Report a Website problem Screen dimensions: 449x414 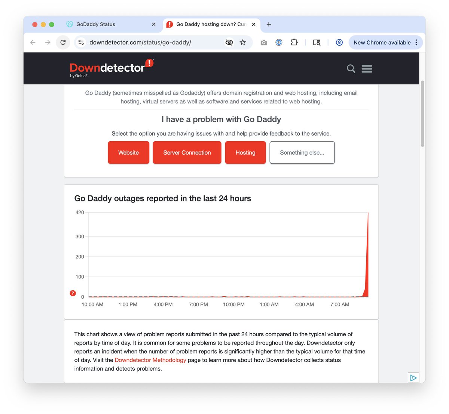click(x=128, y=152)
